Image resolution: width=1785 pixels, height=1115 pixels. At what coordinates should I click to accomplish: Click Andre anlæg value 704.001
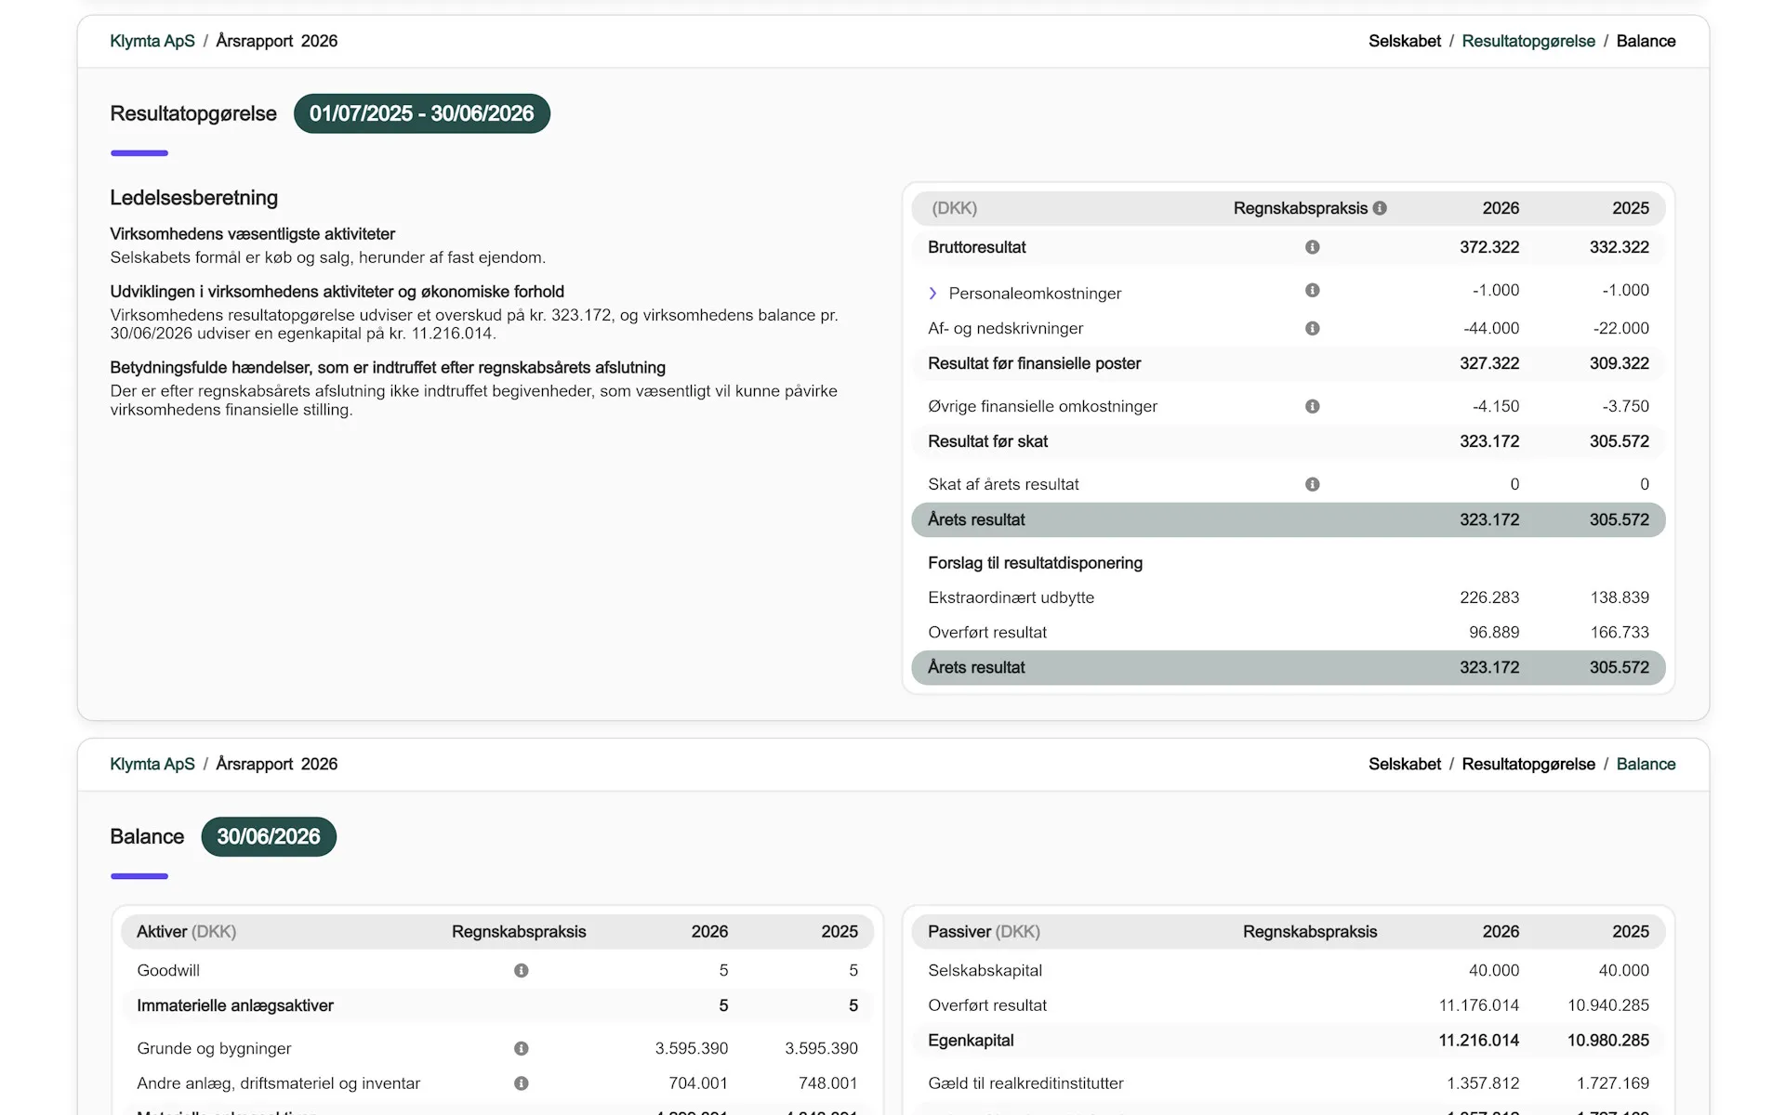coord(698,1083)
